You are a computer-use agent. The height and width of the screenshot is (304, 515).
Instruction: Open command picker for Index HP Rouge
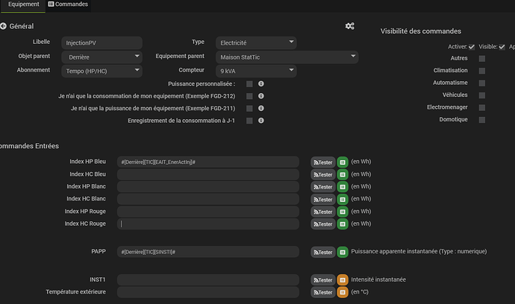[x=343, y=212]
